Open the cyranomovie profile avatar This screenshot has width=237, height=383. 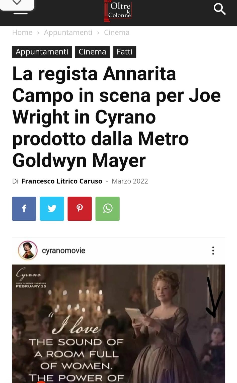click(28, 250)
